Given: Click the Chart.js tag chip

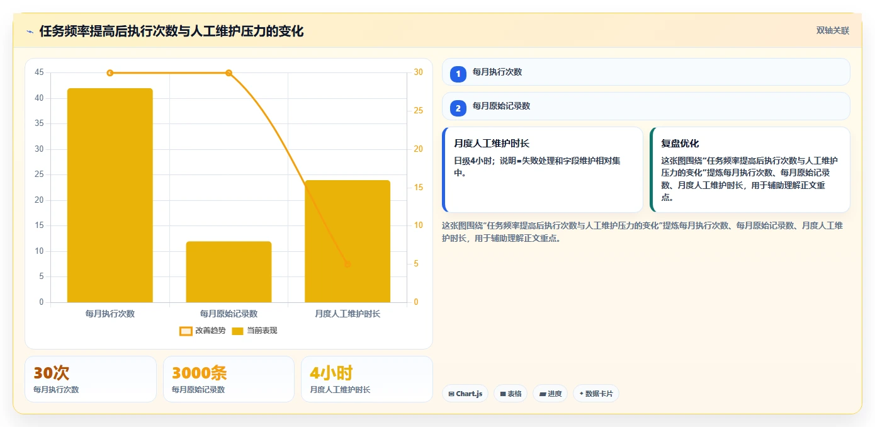Looking at the screenshot, I should click(x=465, y=394).
